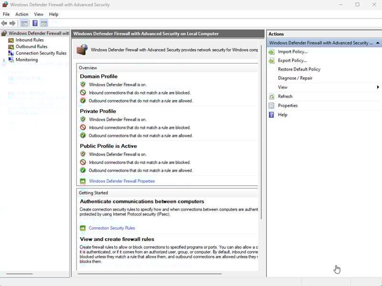Click the Refresh icon in Actions pane
382x286 pixels.
coord(272,96)
